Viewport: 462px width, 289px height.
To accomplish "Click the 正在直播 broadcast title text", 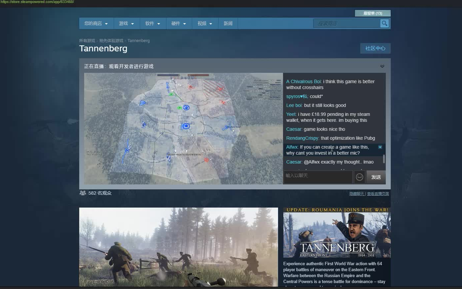I will pos(119,66).
